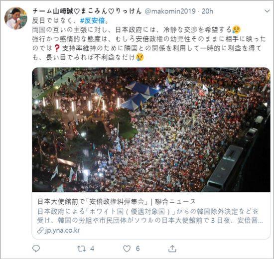Open the share tweet icon

point(172,249)
